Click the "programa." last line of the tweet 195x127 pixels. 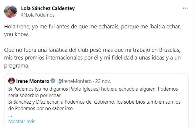click(x=17, y=66)
